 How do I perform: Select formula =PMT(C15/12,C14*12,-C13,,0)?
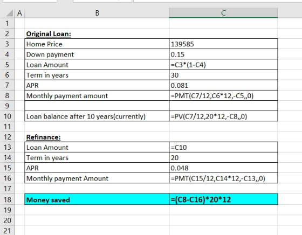point(223,178)
